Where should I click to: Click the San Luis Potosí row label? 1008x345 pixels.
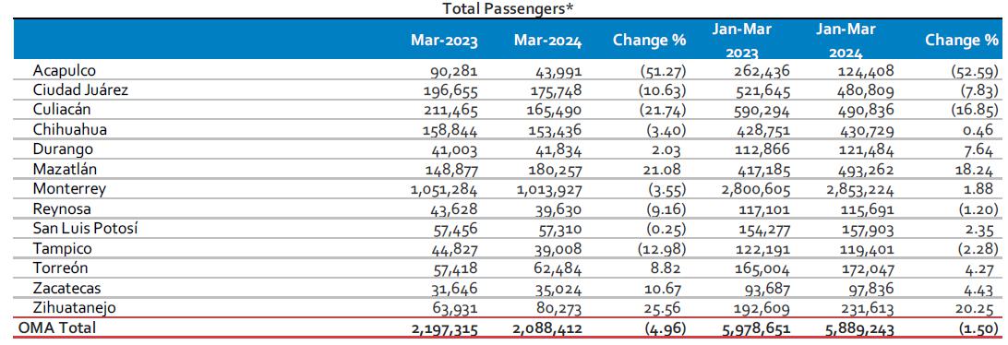click(86, 229)
